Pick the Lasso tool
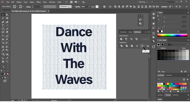The width and height of the screenshot is (190, 107). [7, 18]
